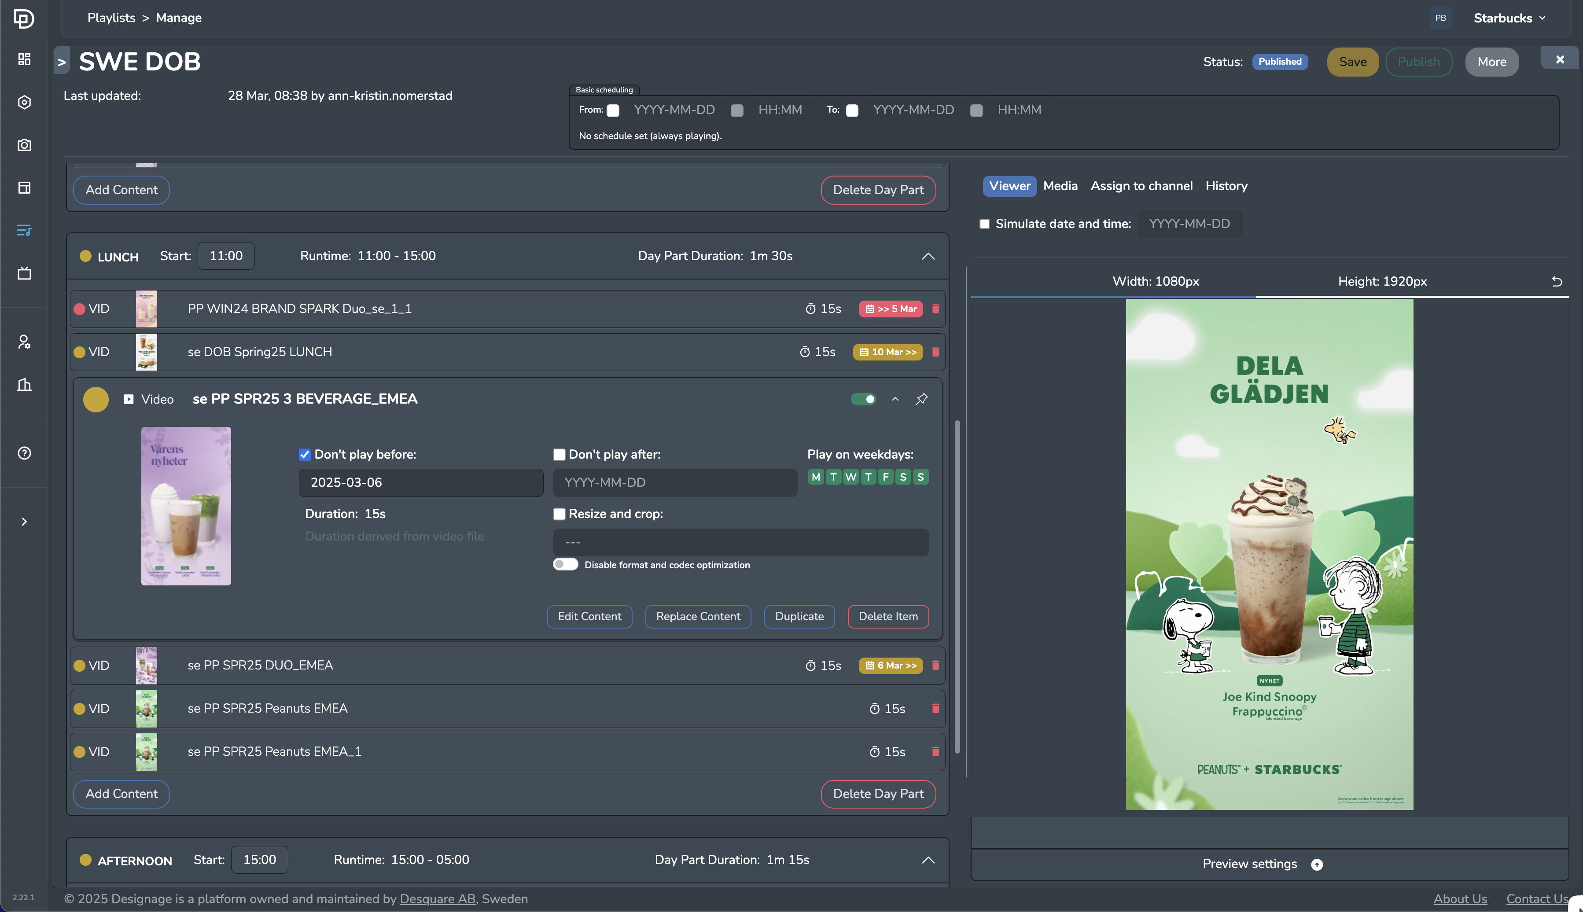Uncheck the Don't play before checkbox
The image size is (1583, 912).
[305, 455]
